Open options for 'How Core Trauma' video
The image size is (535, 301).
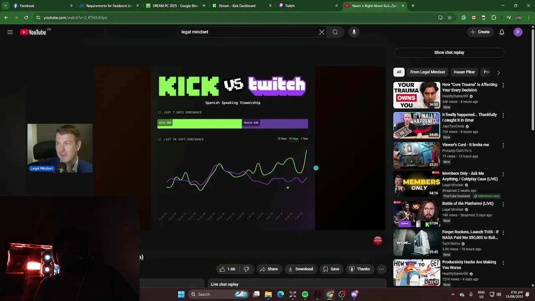[x=503, y=85]
